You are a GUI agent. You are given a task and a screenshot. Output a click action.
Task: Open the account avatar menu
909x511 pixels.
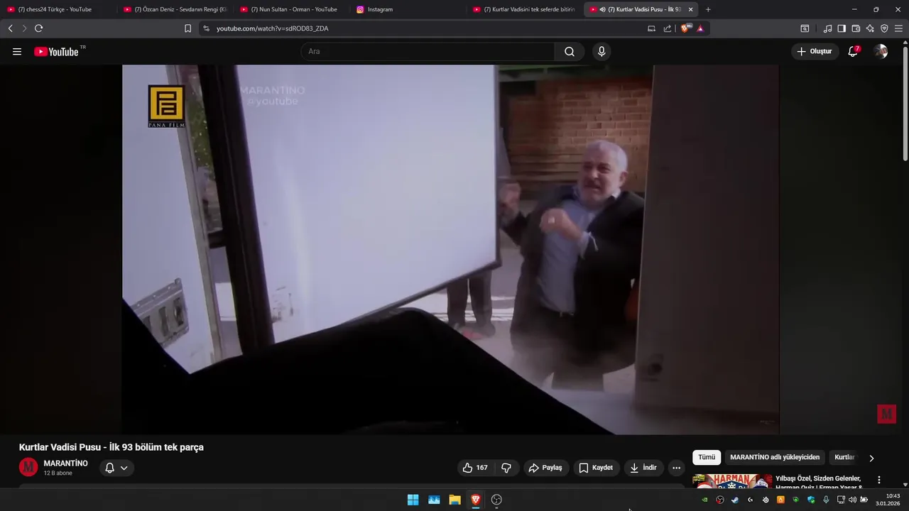point(881,52)
